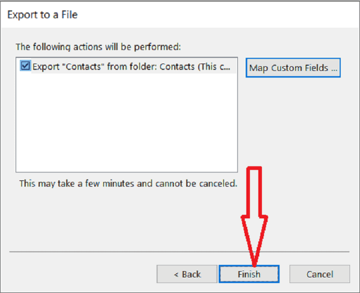Select the Export "Contacts" from folder row

pos(126,66)
